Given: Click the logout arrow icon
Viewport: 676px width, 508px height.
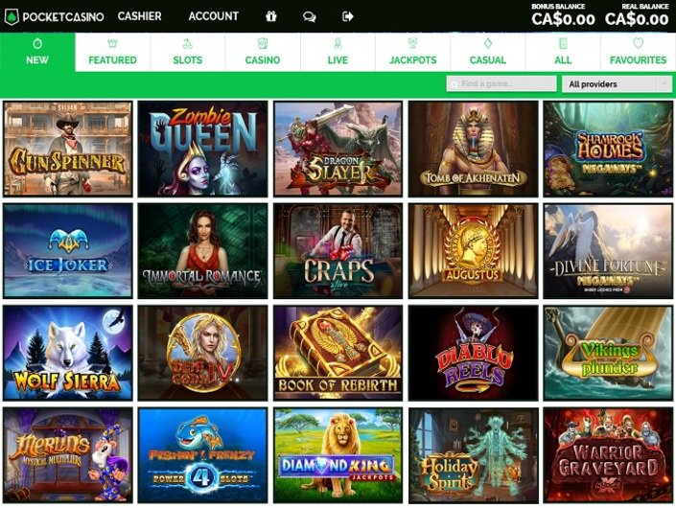Looking at the screenshot, I should [347, 16].
